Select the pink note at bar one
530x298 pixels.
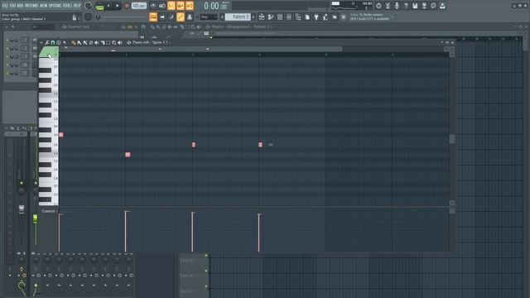click(60, 135)
